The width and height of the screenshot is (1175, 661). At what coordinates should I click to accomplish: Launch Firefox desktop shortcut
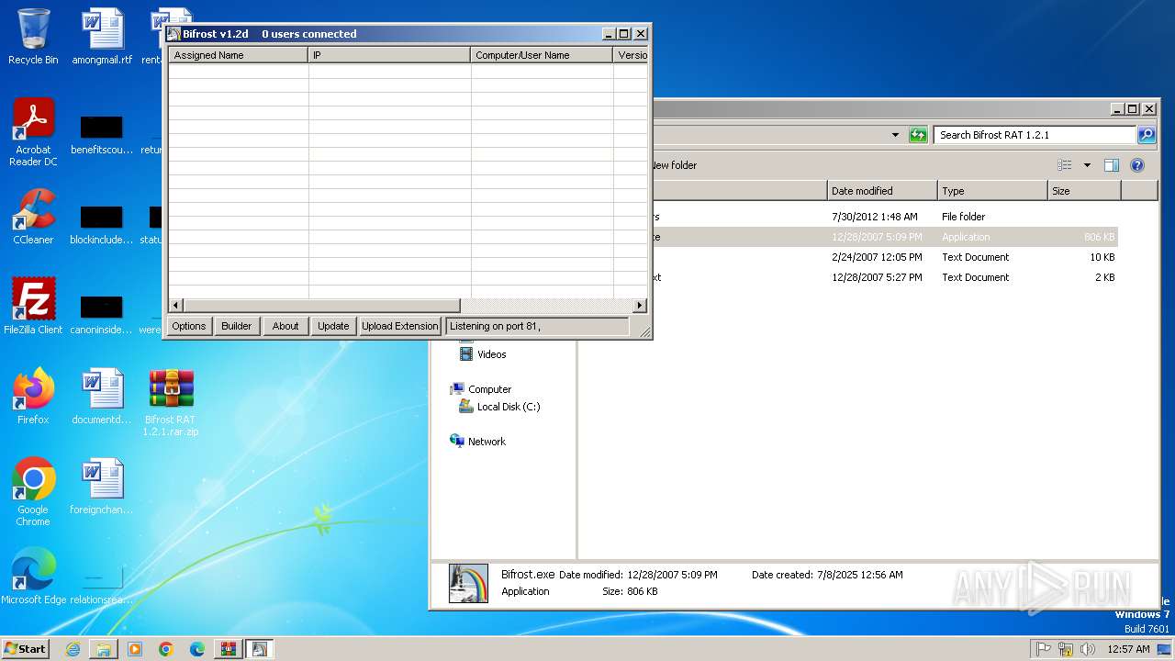coord(33,397)
